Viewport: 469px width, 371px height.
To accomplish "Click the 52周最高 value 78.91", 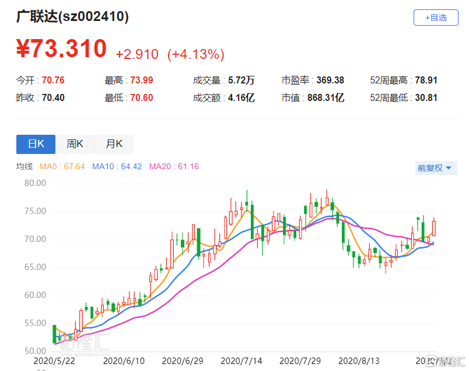I will (426, 80).
